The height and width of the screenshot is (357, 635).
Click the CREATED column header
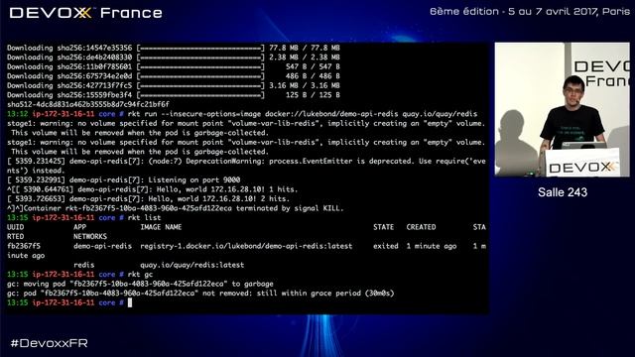pyautogui.click(x=421, y=227)
